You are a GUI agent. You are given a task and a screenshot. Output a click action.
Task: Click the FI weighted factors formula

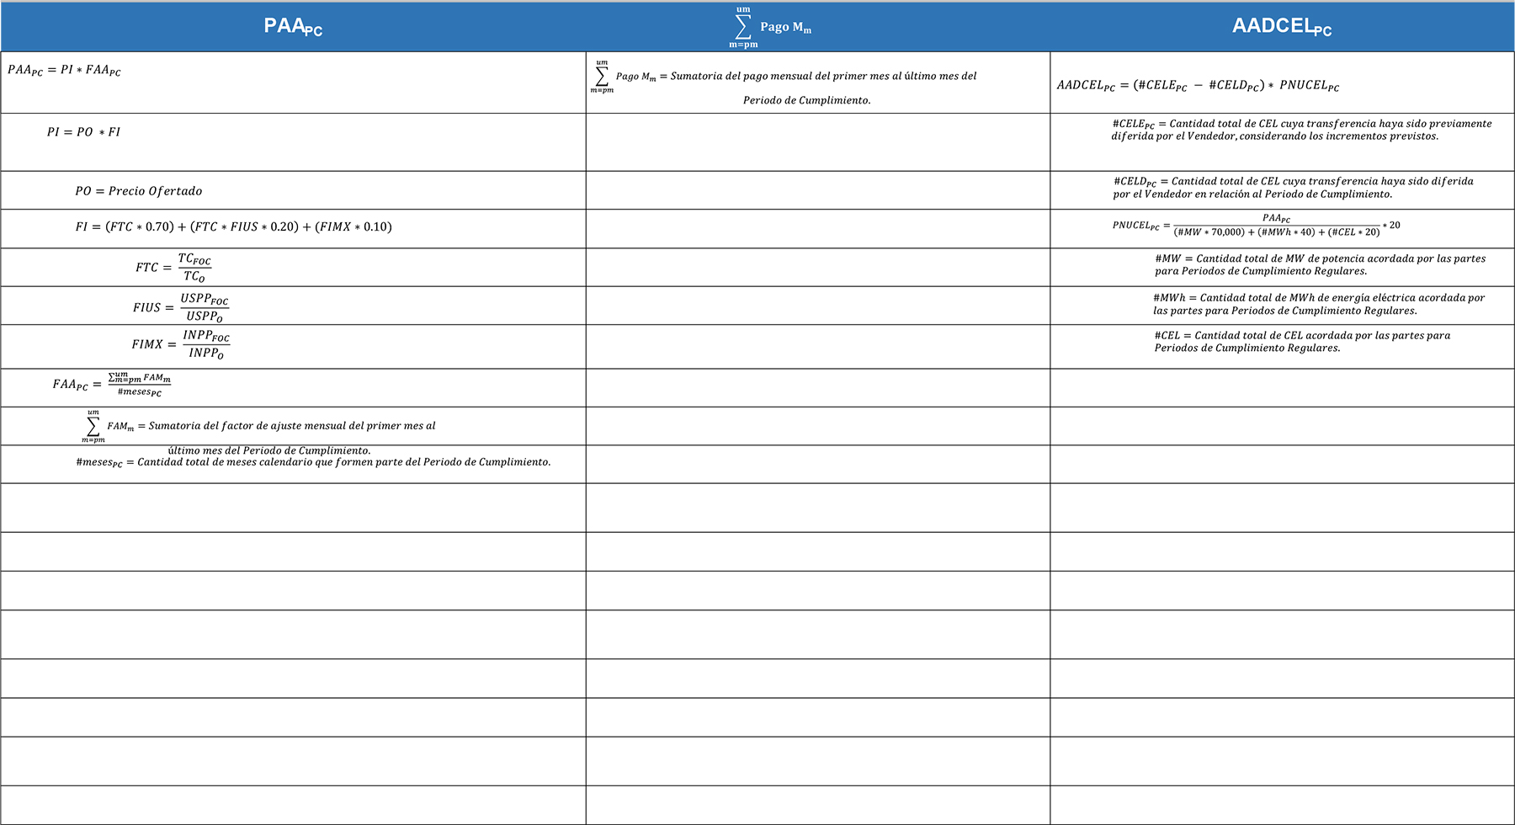(233, 227)
